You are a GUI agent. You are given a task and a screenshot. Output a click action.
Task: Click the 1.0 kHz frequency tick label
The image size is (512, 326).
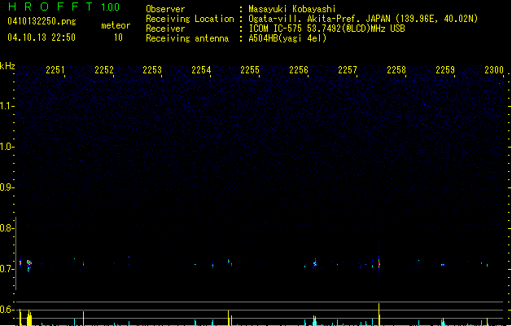(x=7, y=147)
